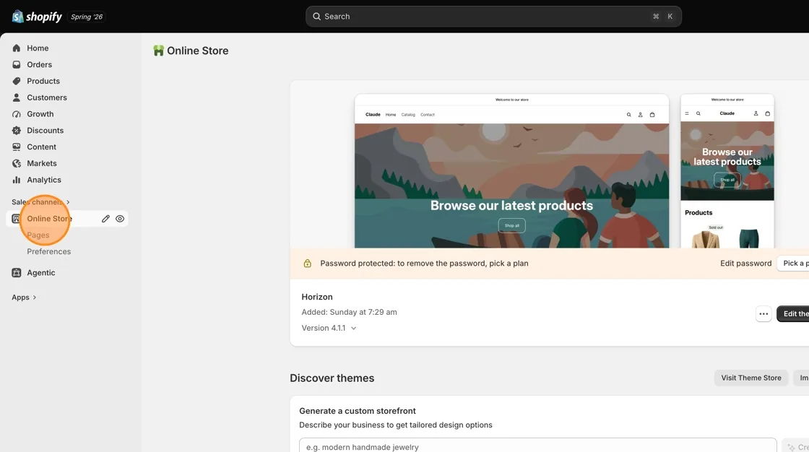The image size is (809, 452).
Task: Open the Spring '26 edition badge
Action: 87,17
